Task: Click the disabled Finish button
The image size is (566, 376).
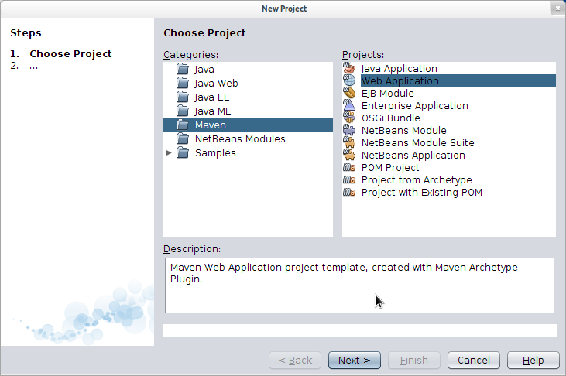Action: pyautogui.click(x=414, y=360)
